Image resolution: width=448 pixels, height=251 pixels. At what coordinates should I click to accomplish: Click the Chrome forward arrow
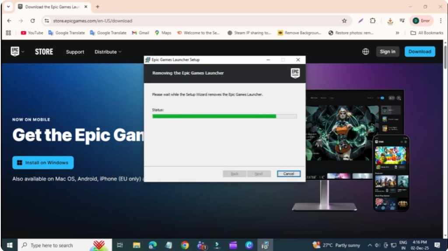tap(21, 21)
